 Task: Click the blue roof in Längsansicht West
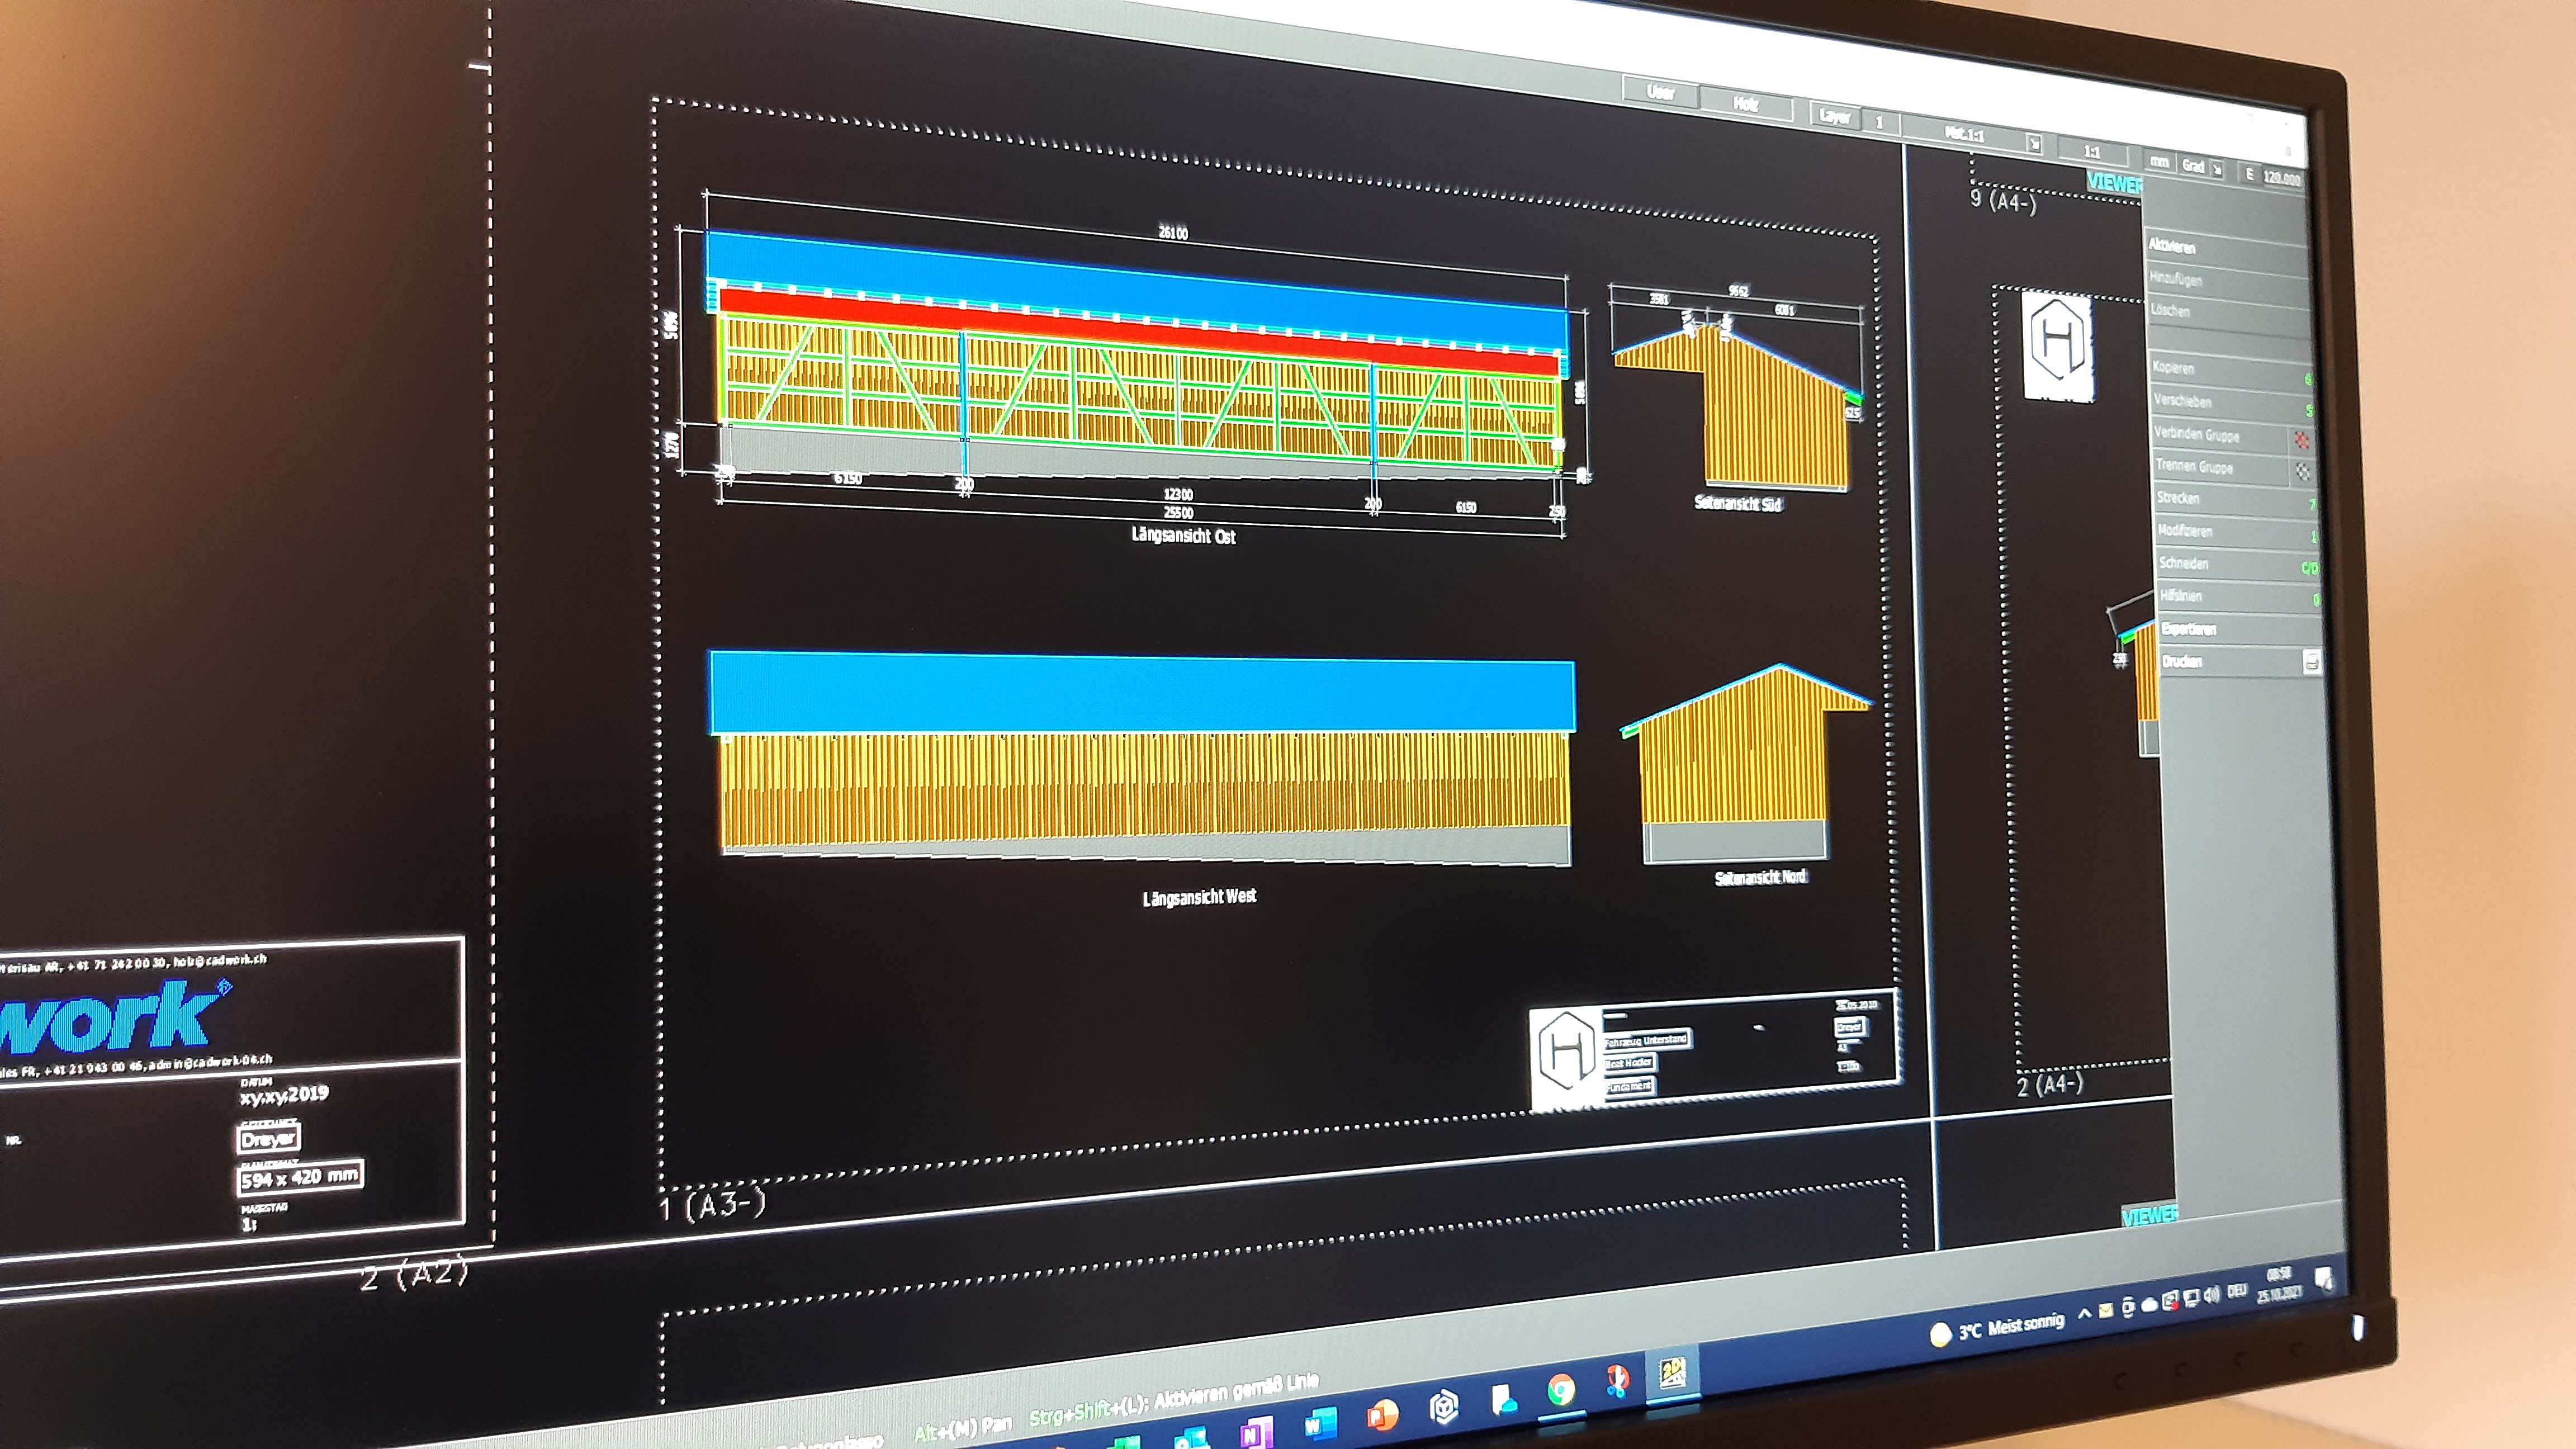pos(1142,692)
